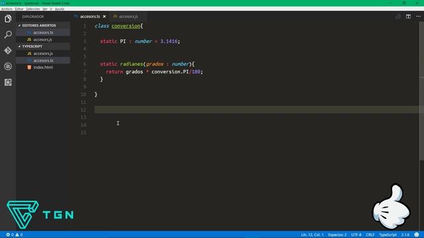The image size is (424, 238).
Task: Open index.html in the TYPESCRIPT folder
Action: coord(43,67)
